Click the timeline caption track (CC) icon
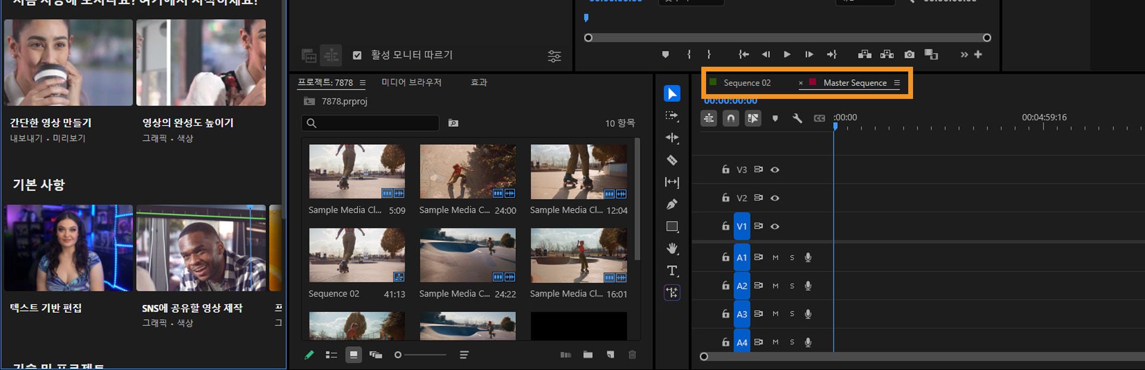 click(819, 118)
